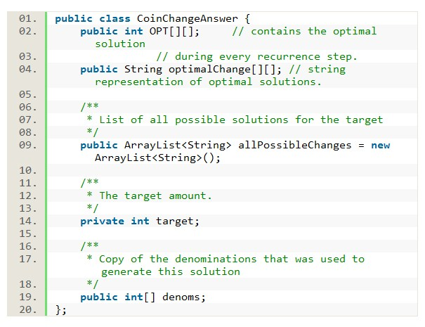Click the optimalChange[][] variable name
Viewport: 425px width, 327px height.
[225, 70]
